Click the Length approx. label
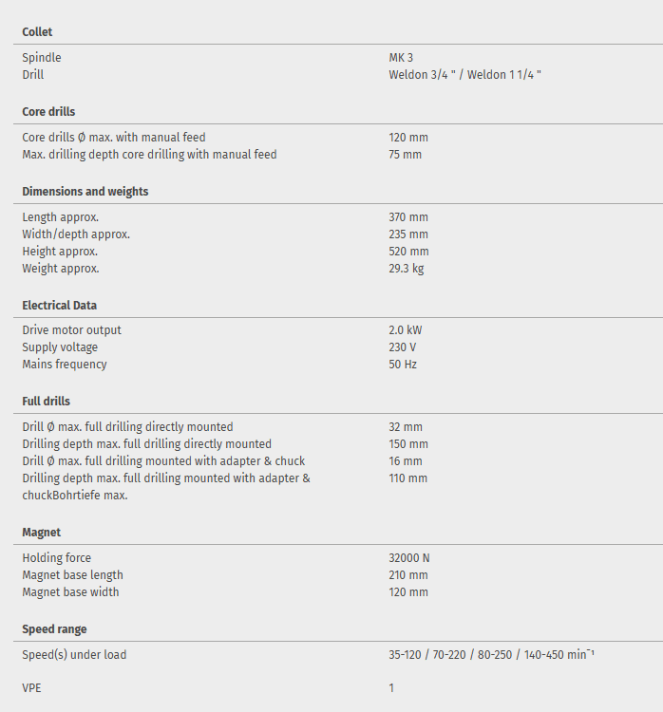Screen dimensions: 663x712 pyautogui.click(x=61, y=217)
